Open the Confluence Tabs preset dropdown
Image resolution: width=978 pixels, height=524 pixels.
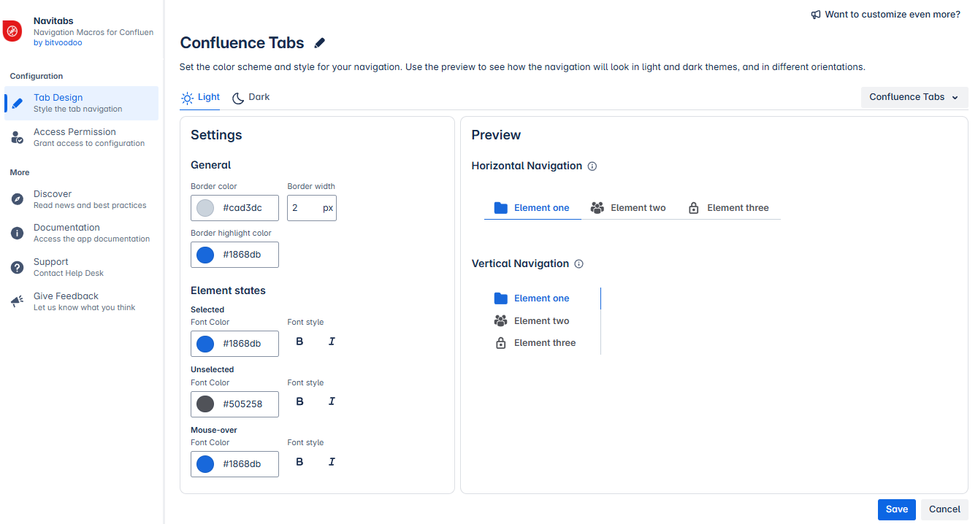[914, 97]
